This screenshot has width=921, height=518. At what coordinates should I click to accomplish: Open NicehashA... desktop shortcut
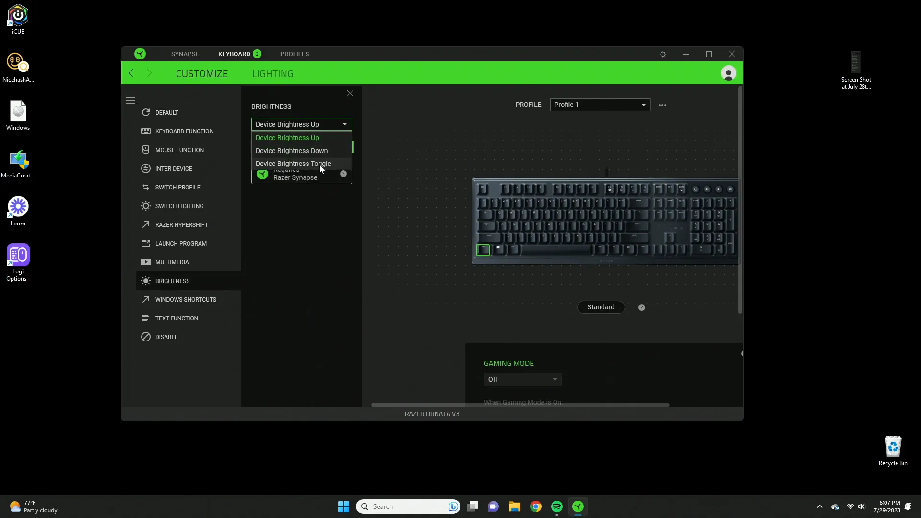click(x=18, y=68)
